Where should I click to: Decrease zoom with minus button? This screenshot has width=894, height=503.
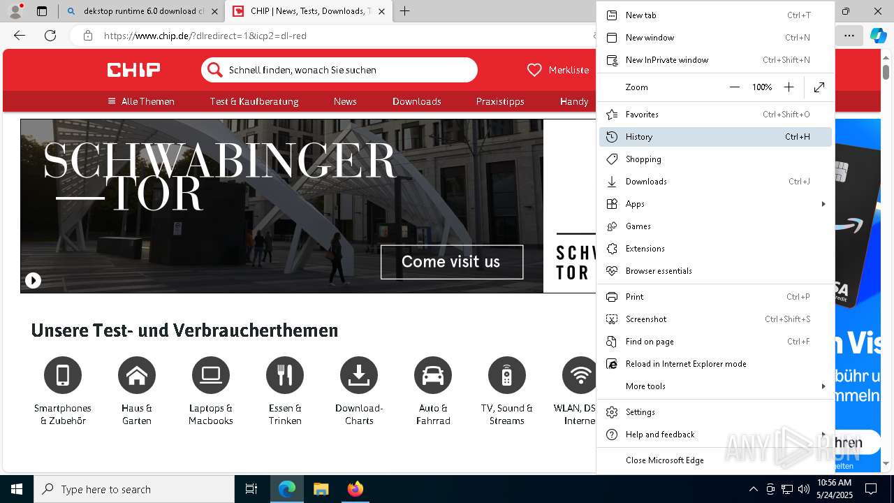click(735, 87)
